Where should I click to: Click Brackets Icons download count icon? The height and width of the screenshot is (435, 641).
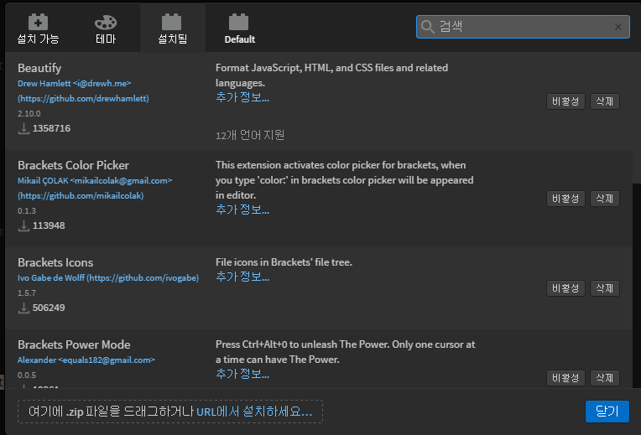click(x=23, y=308)
